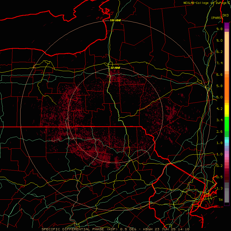The width and height of the screenshot is (231, 231).
Task: Click the 50 NMI range ring label
Action: coord(115,68)
